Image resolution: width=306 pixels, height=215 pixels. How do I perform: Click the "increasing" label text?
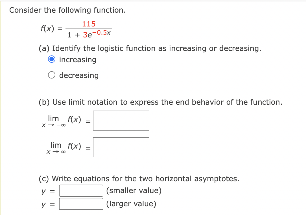click(x=78, y=60)
